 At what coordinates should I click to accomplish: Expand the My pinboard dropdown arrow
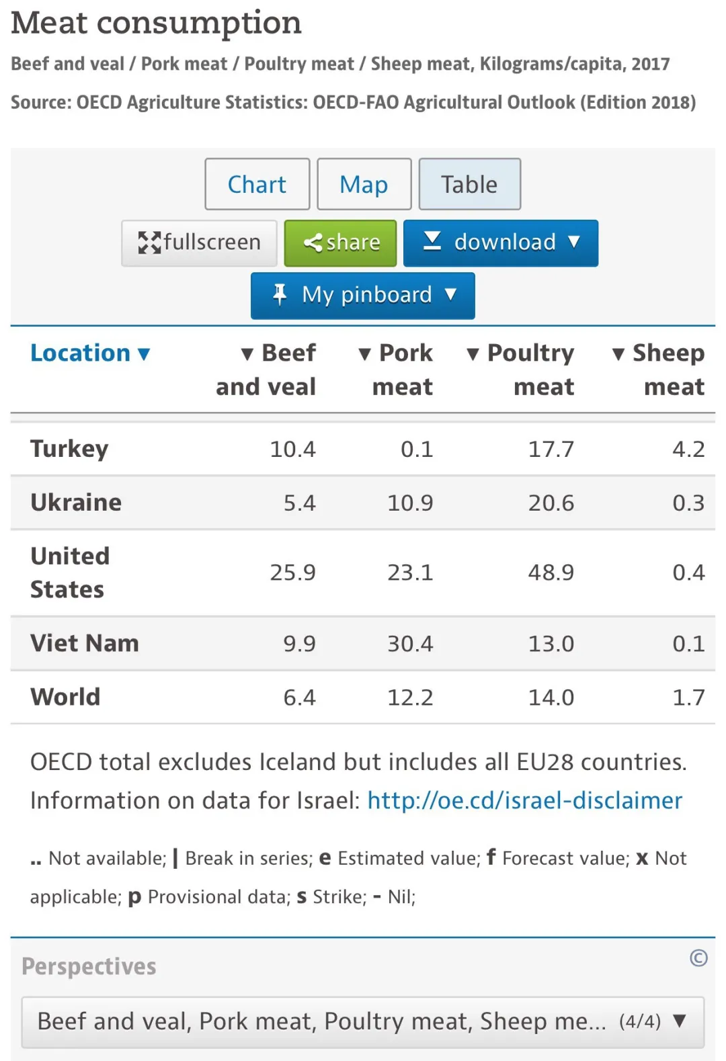(x=450, y=294)
